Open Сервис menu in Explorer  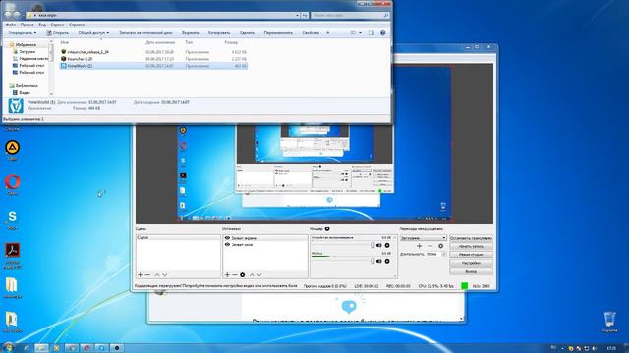(x=57, y=25)
